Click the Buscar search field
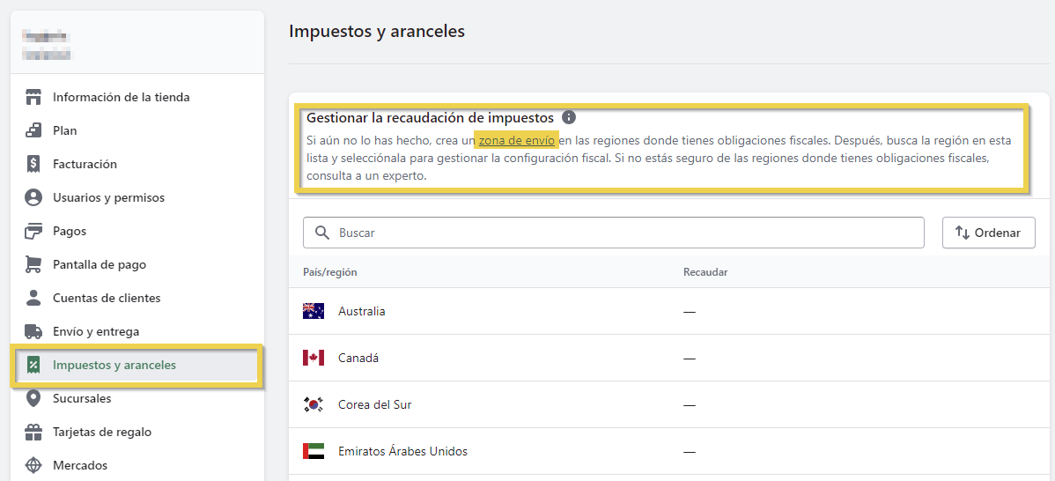The width and height of the screenshot is (1055, 481). coord(625,233)
